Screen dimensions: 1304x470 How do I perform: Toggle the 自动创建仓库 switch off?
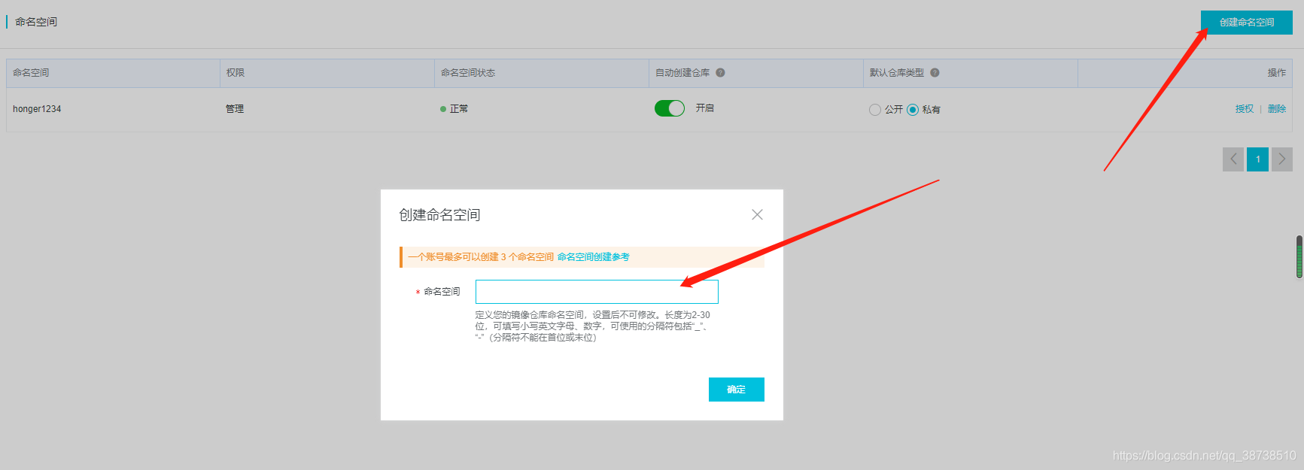(x=670, y=108)
